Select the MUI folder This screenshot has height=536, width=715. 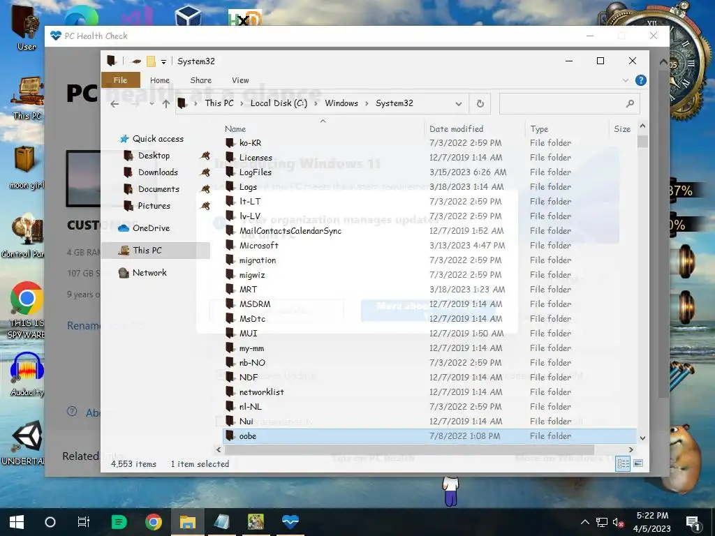(248, 333)
